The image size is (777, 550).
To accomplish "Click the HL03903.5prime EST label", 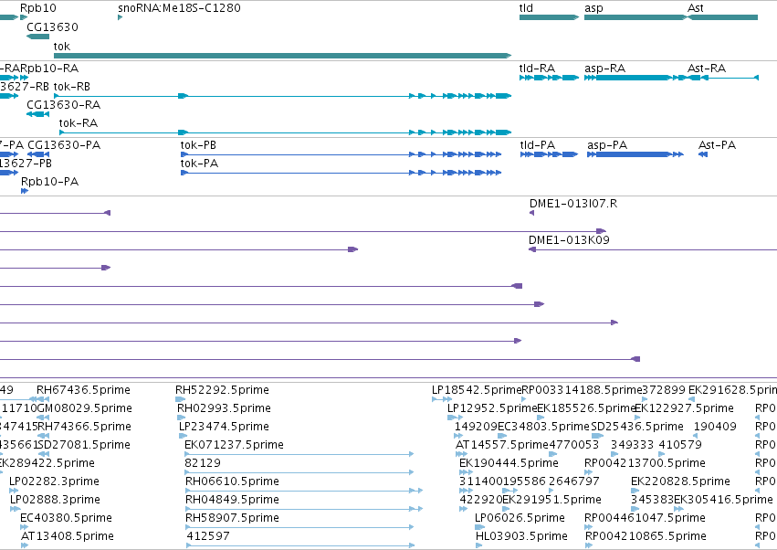I will (521, 536).
